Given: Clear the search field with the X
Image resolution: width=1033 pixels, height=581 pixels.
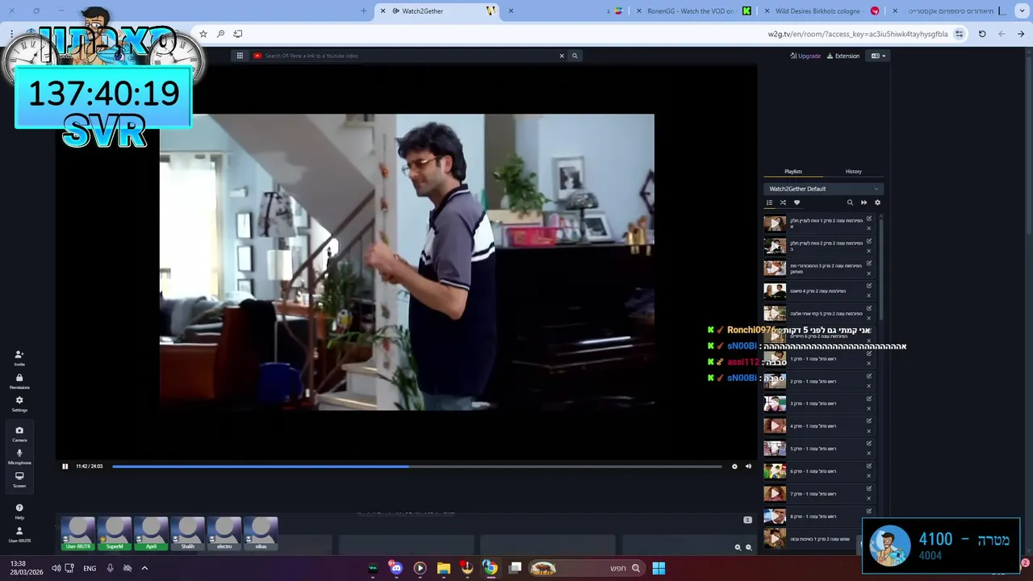Looking at the screenshot, I should [x=562, y=56].
